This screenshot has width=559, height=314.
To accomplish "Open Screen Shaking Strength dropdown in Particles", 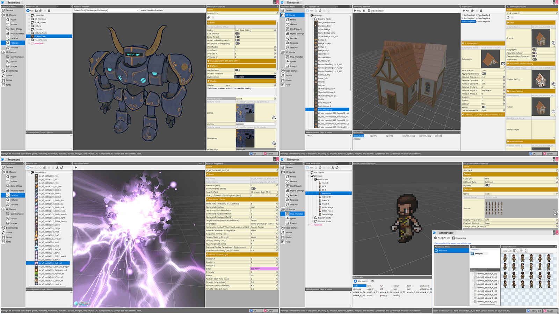I will click(264, 237).
